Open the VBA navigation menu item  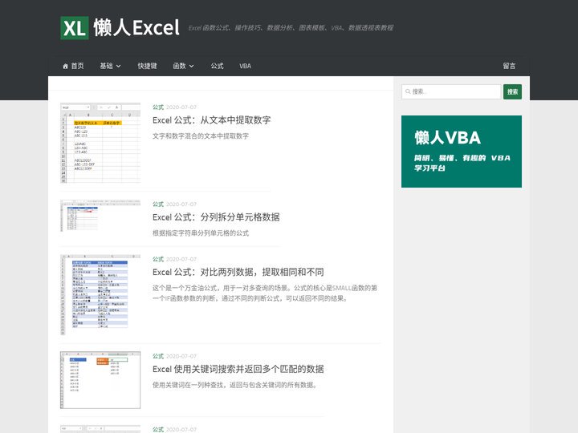[245, 66]
